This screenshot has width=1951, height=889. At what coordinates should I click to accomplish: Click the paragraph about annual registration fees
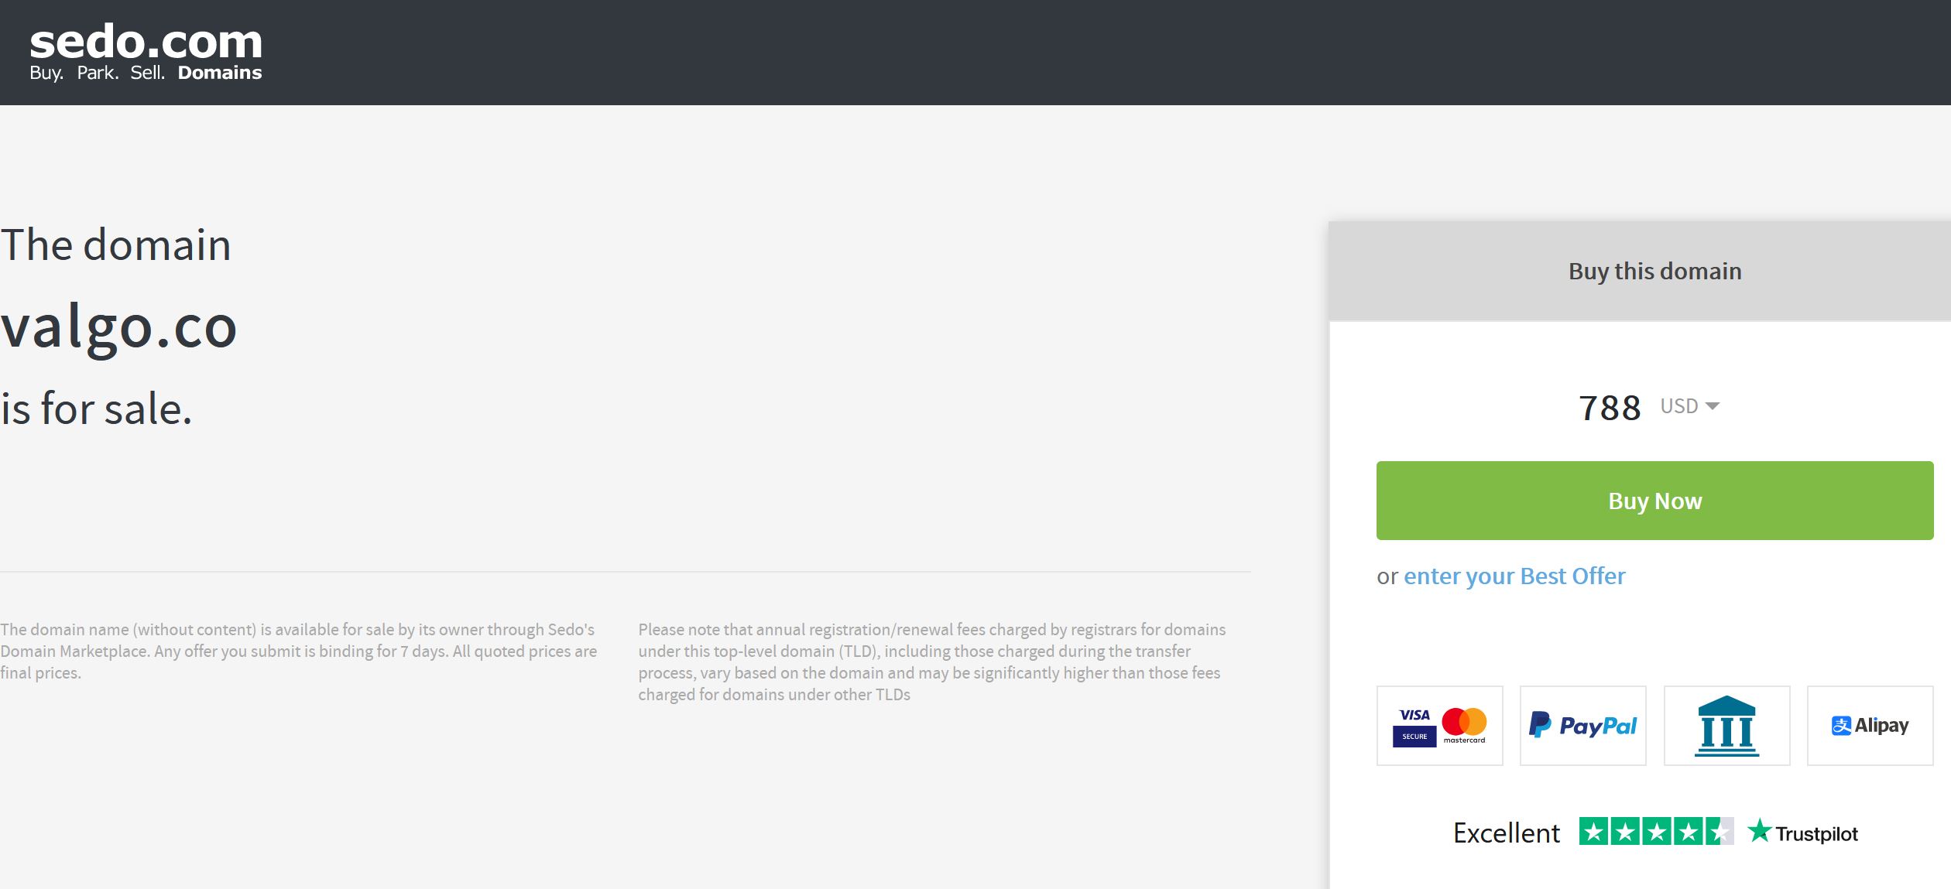pyautogui.click(x=931, y=662)
